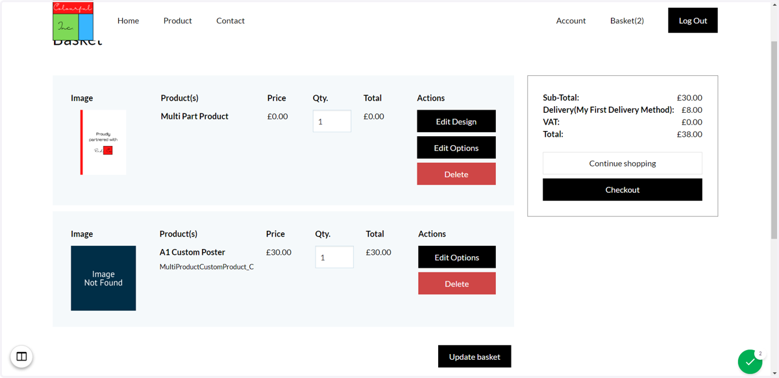Click the Sub-Total £30.00 value

click(x=689, y=98)
